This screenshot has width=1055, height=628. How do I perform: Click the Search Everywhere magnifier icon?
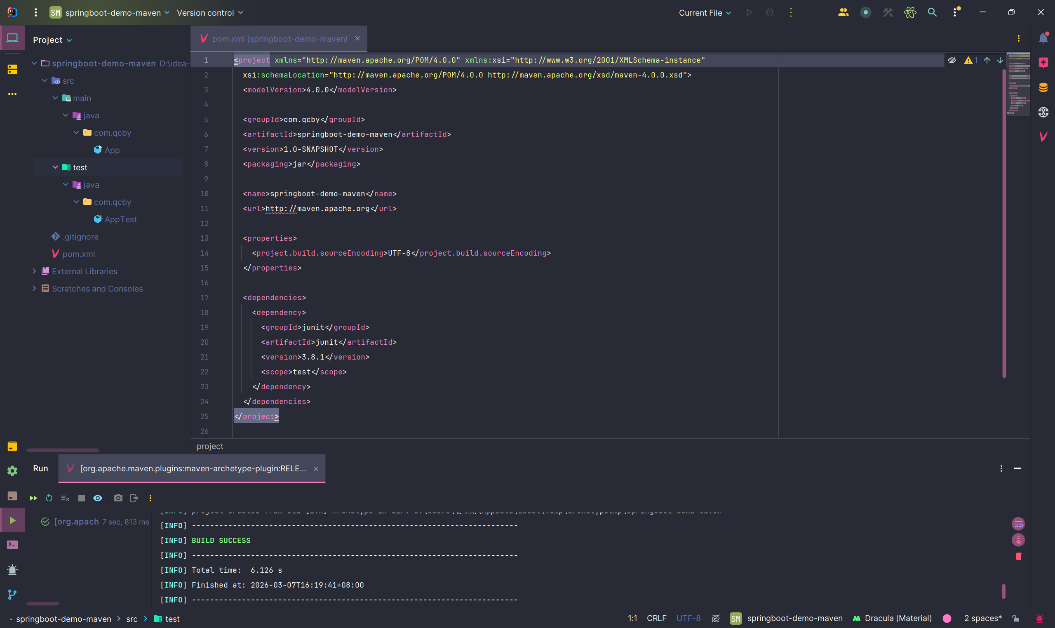(x=932, y=13)
